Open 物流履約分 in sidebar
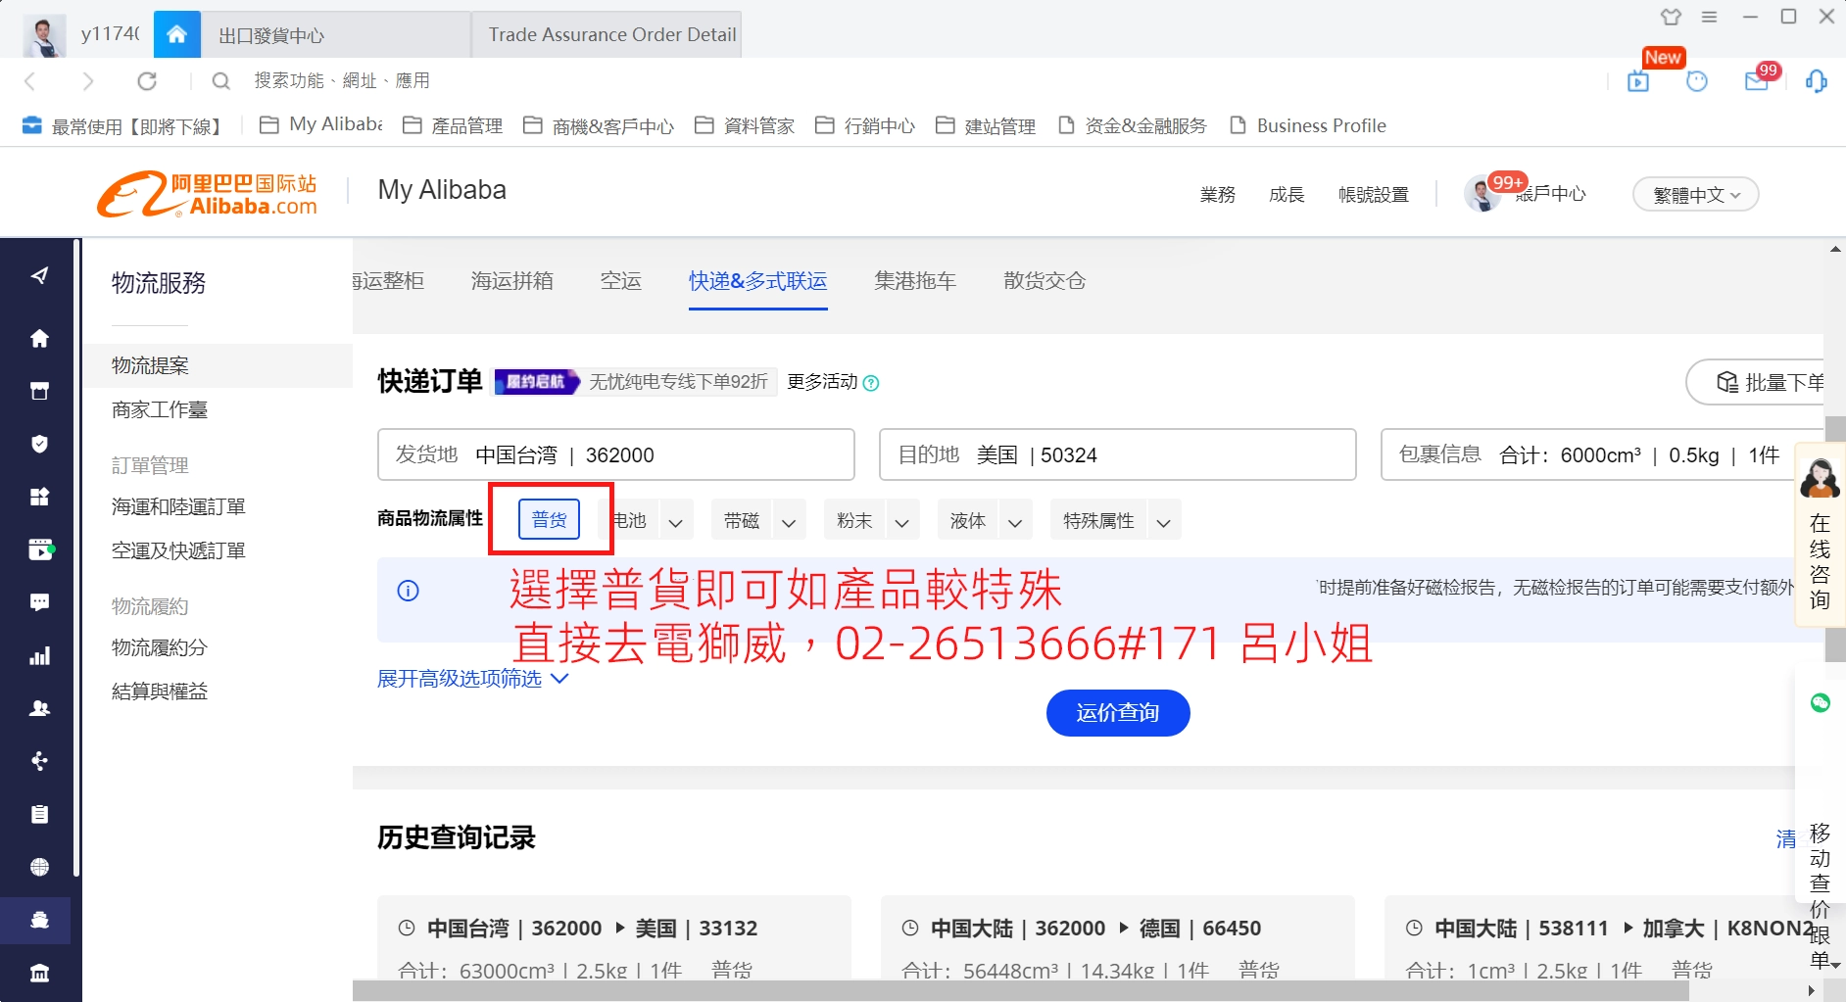Screen dimensions: 1846x1002 click(x=160, y=647)
